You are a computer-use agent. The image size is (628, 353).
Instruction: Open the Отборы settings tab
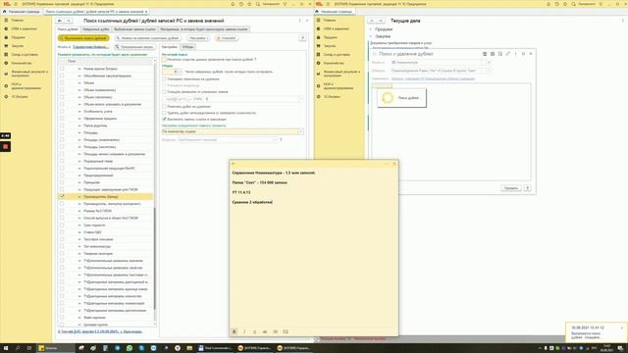click(187, 47)
